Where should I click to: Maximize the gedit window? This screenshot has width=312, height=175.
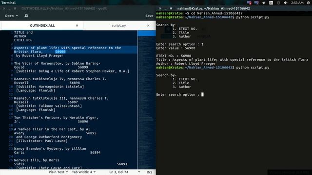pyautogui.click(x=15, y=9)
